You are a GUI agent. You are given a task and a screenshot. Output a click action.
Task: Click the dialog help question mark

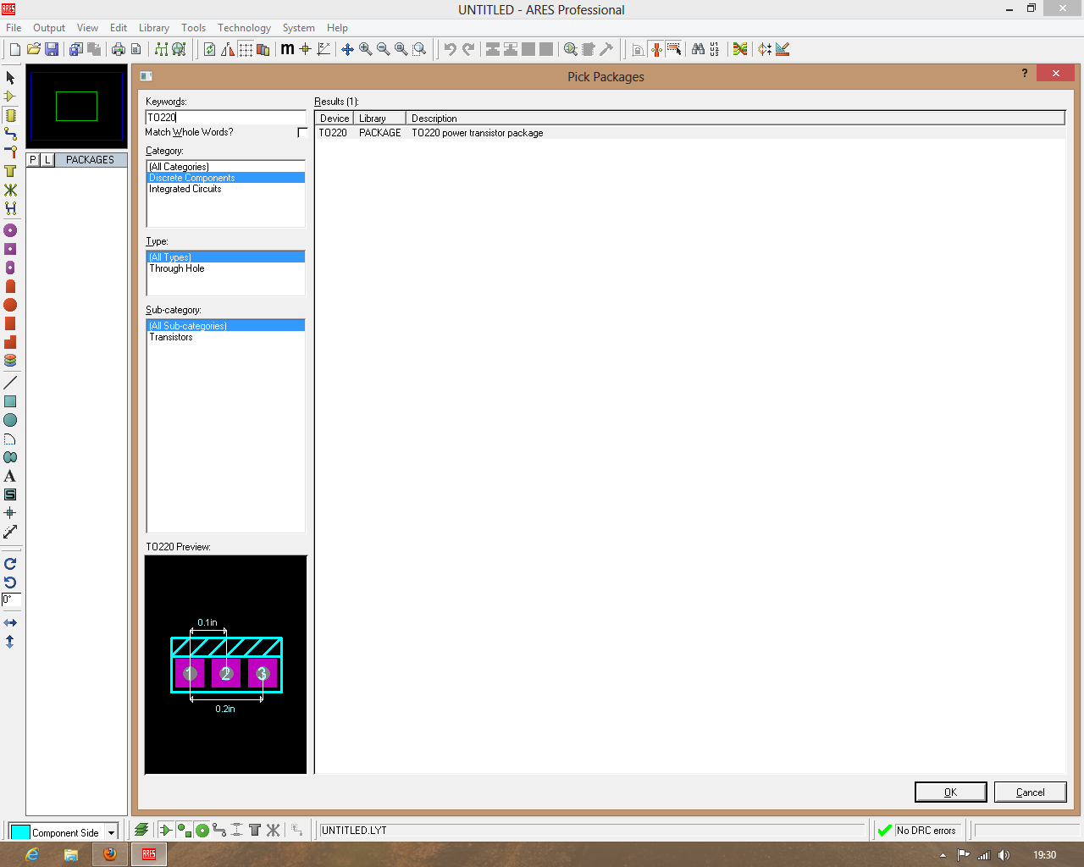coord(1025,74)
